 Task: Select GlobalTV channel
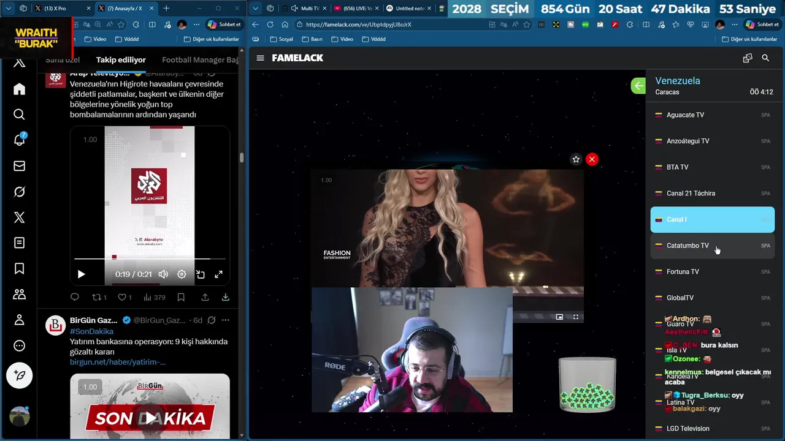point(712,298)
